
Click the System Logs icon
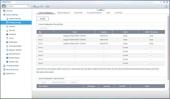[x=7, y=62]
